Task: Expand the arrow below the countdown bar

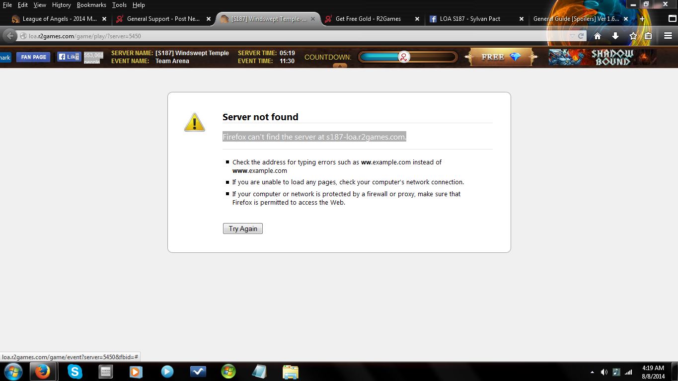Action: click(x=340, y=66)
